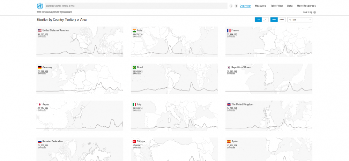
Task: Open the information icon
Action: pos(231,6)
